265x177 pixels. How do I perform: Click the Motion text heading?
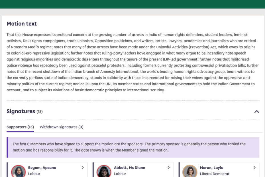(22, 24)
